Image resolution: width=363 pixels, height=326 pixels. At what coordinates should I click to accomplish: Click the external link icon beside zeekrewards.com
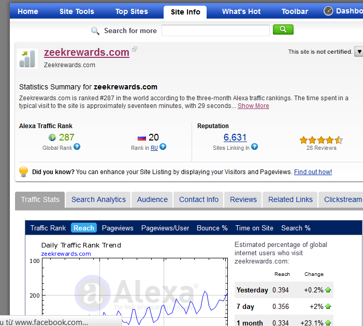point(135,50)
